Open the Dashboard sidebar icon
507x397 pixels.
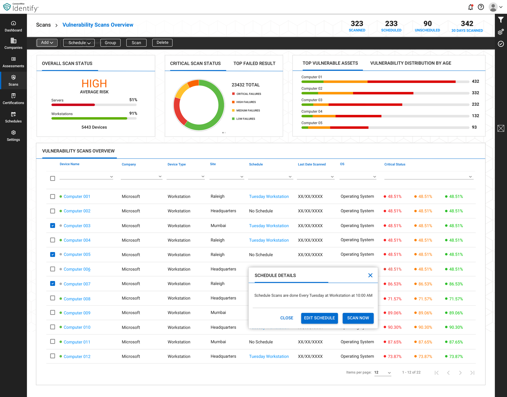[x=13, y=24]
